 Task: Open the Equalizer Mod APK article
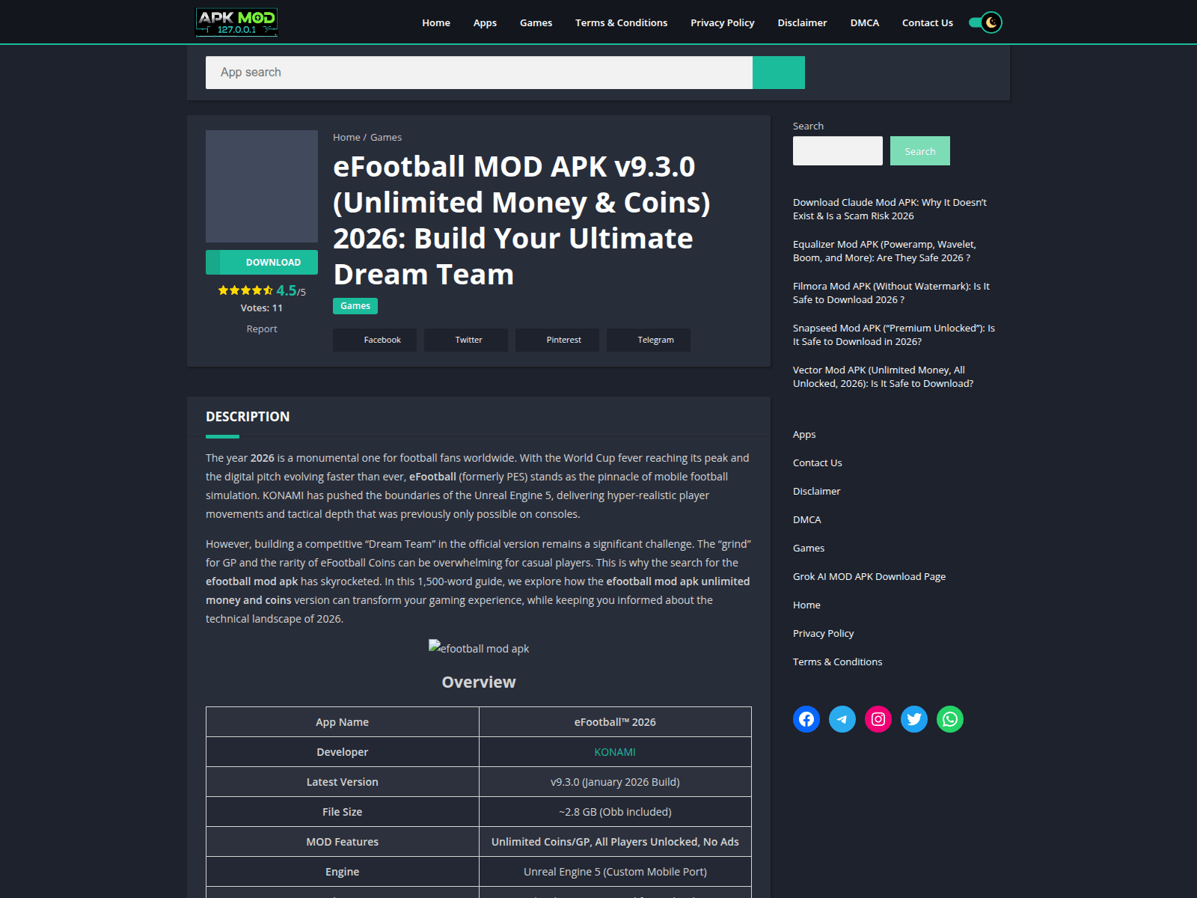pos(884,251)
